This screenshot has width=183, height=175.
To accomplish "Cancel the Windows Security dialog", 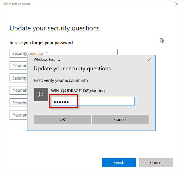I will coord(120,119).
